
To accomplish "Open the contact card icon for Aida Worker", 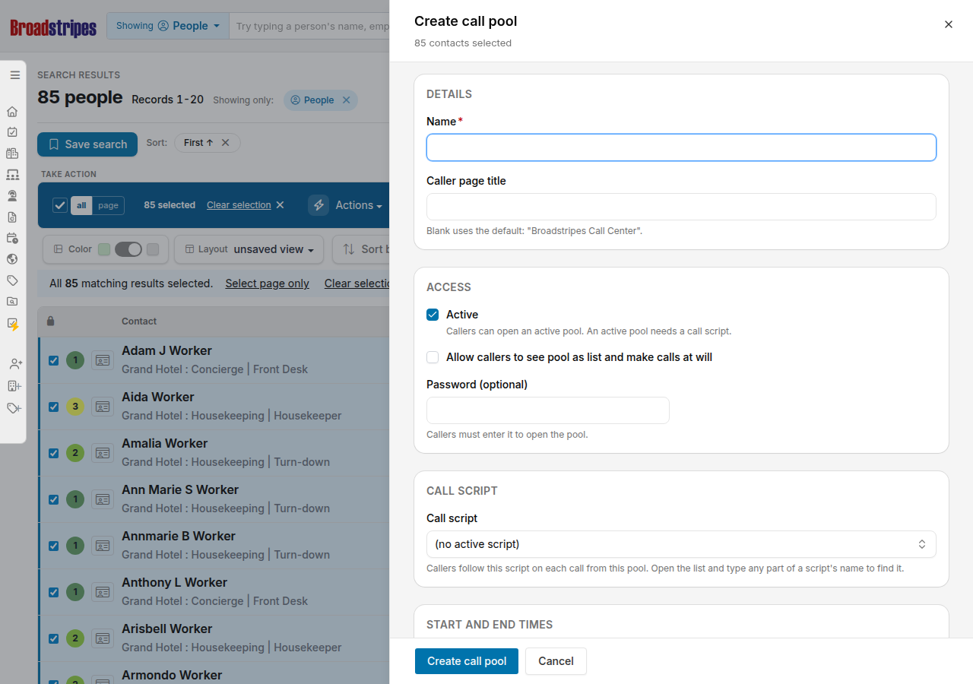I will [x=102, y=407].
